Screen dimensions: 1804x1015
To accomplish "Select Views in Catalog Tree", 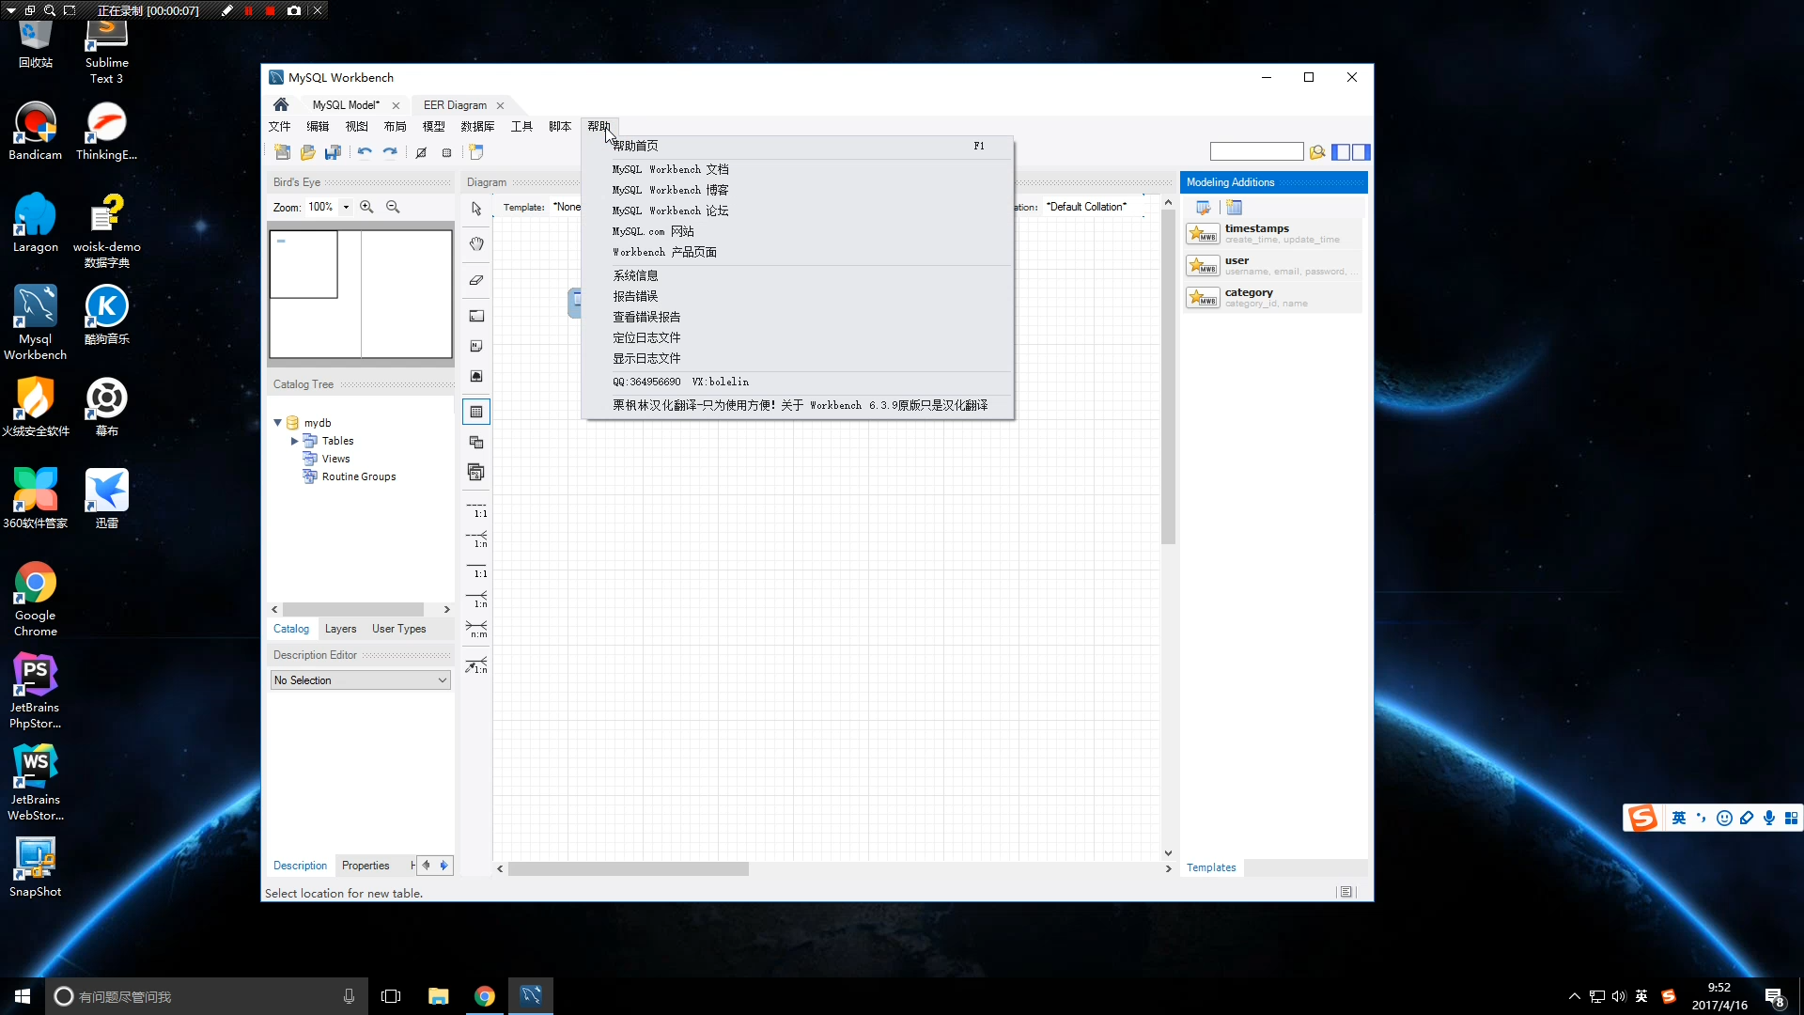I will coord(335,459).
